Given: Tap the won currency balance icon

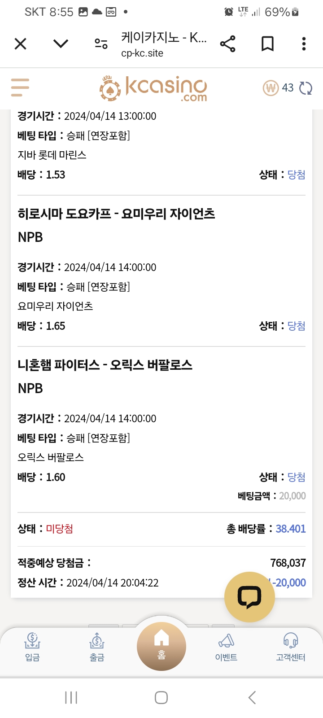Looking at the screenshot, I should coord(271,88).
